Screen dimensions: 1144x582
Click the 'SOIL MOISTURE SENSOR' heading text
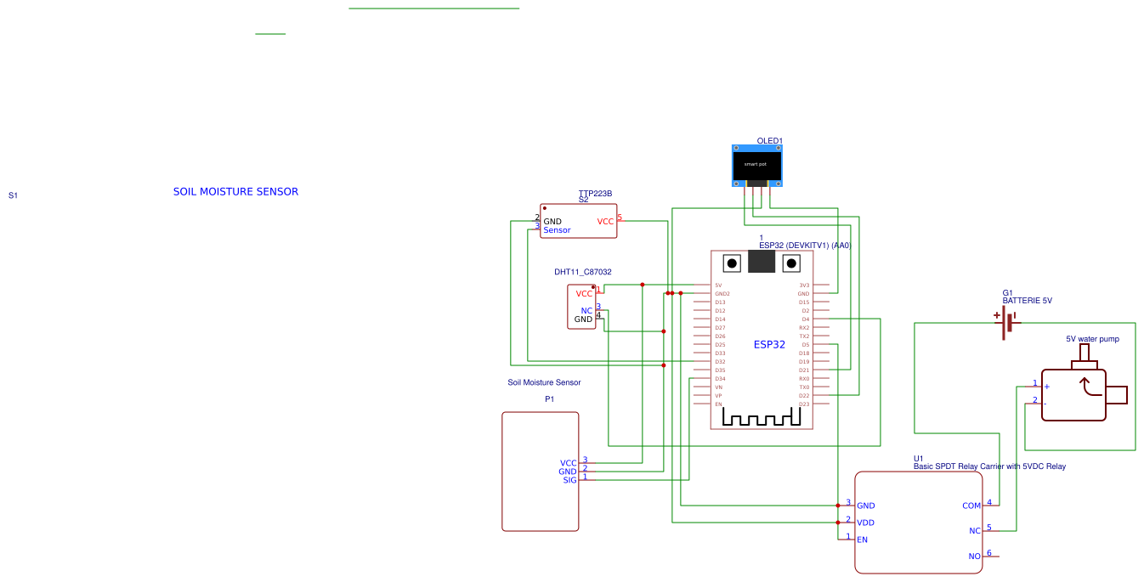point(236,192)
